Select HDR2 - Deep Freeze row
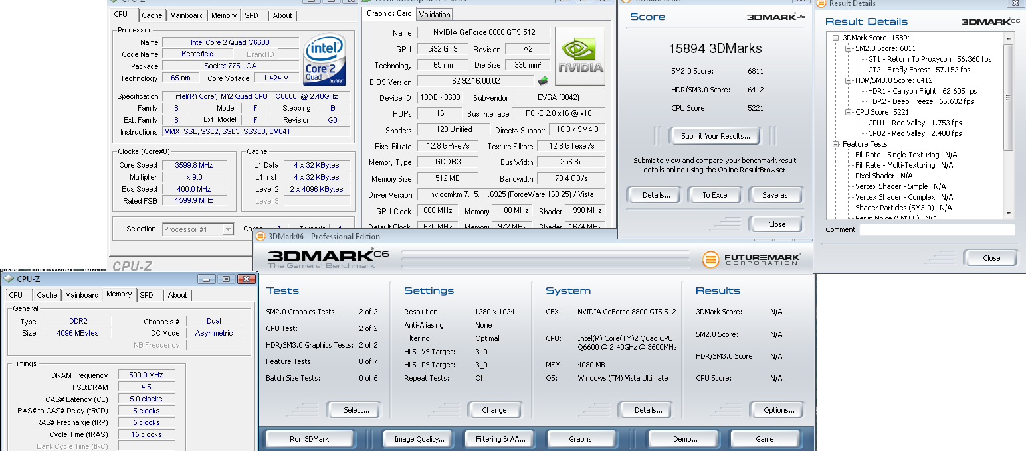This screenshot has height=451, width=1026. click(x=921, y=101)
